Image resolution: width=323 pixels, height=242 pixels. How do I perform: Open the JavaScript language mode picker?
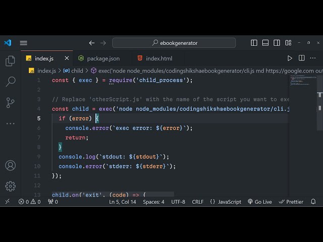[x=226, y=202]
